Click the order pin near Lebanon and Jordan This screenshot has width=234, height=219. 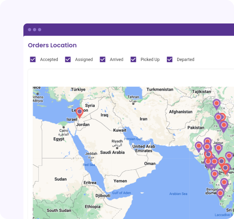click(x=80, y=112)
